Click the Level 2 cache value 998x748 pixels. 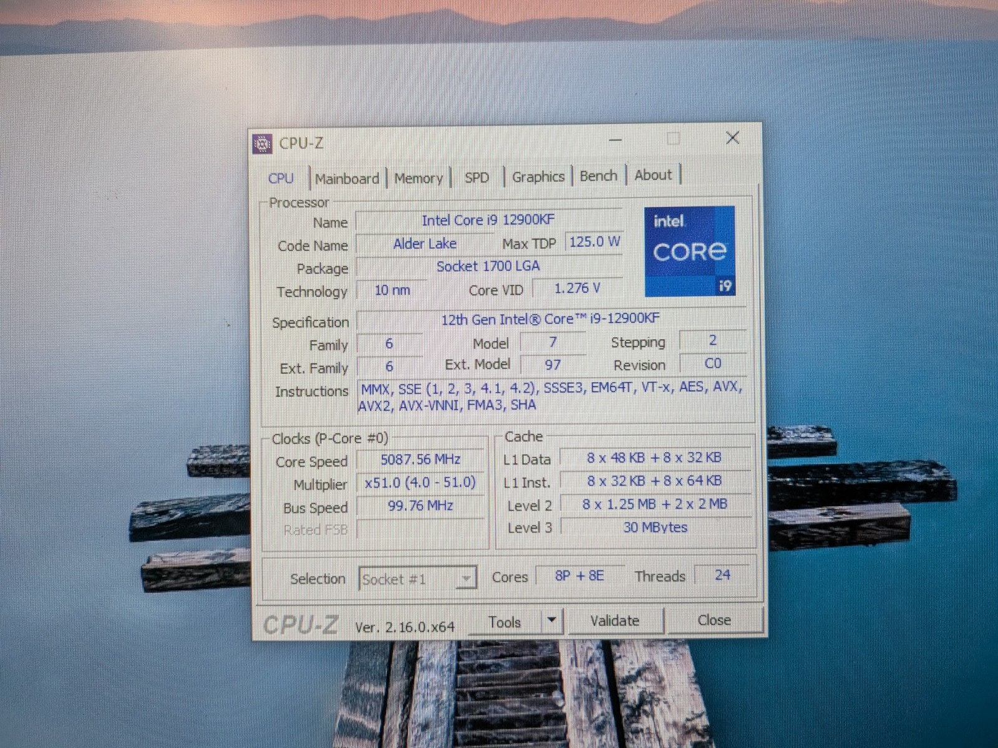[654, 504]
